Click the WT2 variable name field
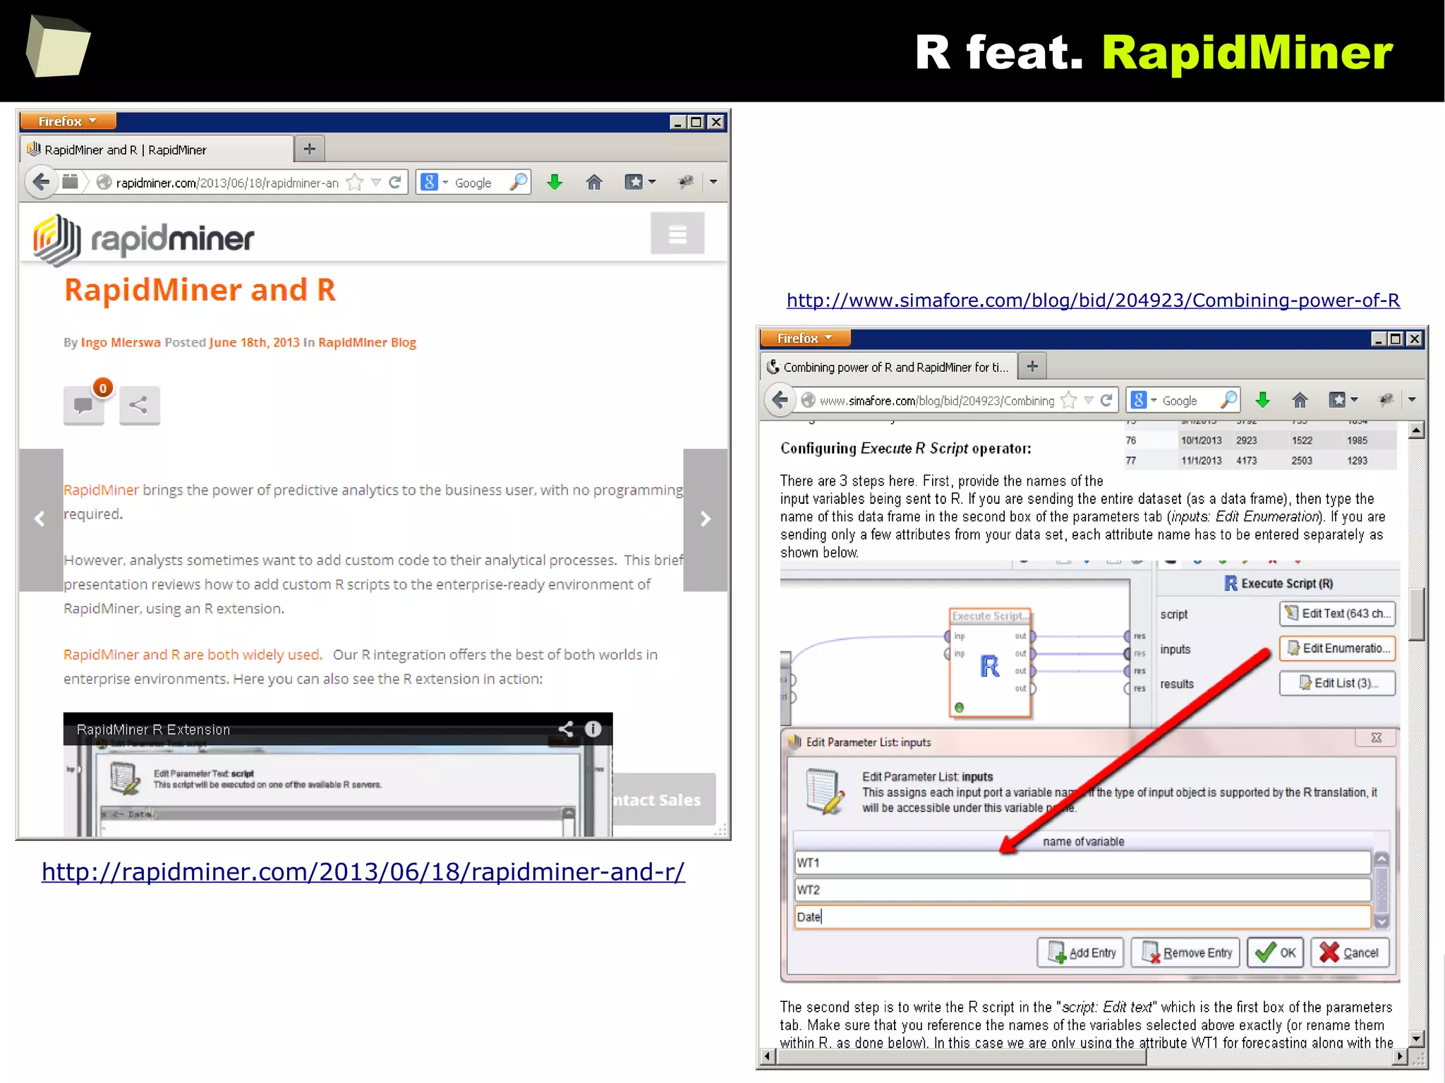This screenshot has width=1445, height=1083. (1082, 890)
